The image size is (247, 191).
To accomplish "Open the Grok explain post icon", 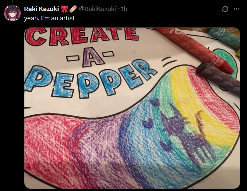I will point(225,9).
